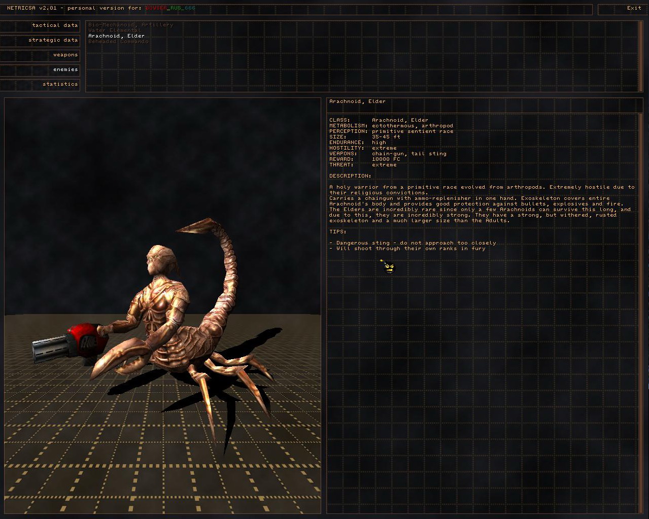649x519 pixels.
Task: Click the description panel scrollbar
Action: pyautogui.click(x=640, y=304)
